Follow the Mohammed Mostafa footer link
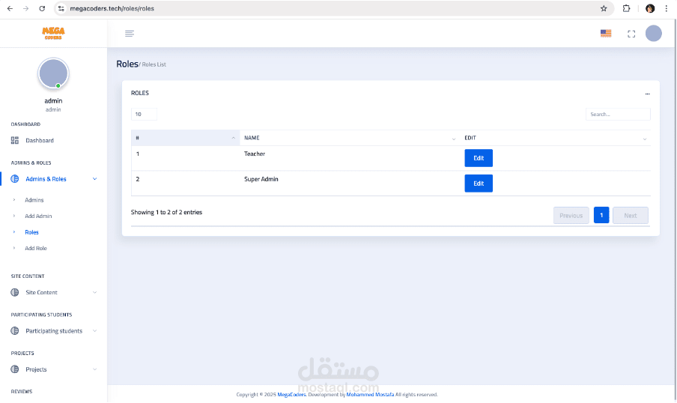Viewport: 677px width, 403px height. click(370, 394)
